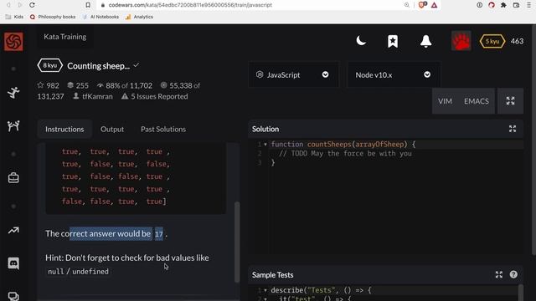Open the Kata practice martial-arts icon
This screenshot has height=301, width=536.
tap(13, 93)
